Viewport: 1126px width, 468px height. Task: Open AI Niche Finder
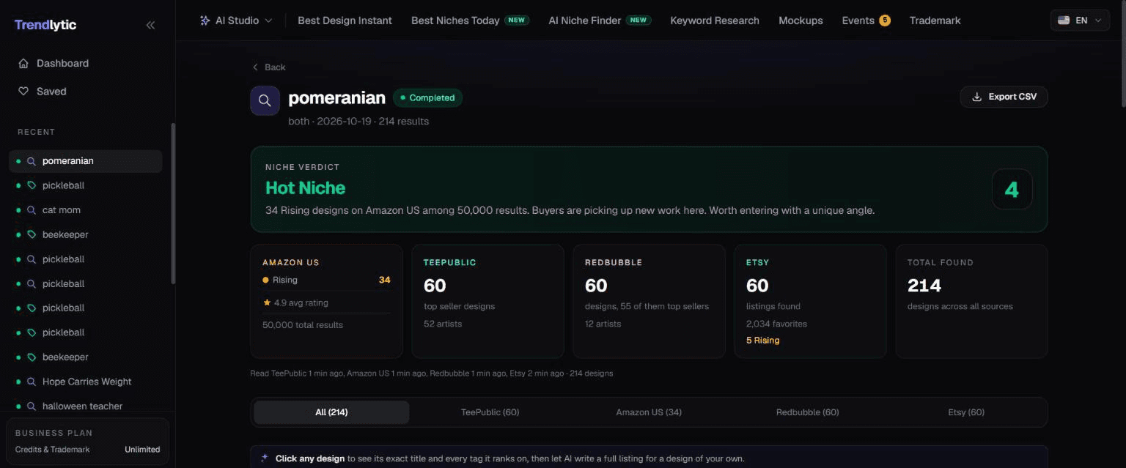point(600,21)
